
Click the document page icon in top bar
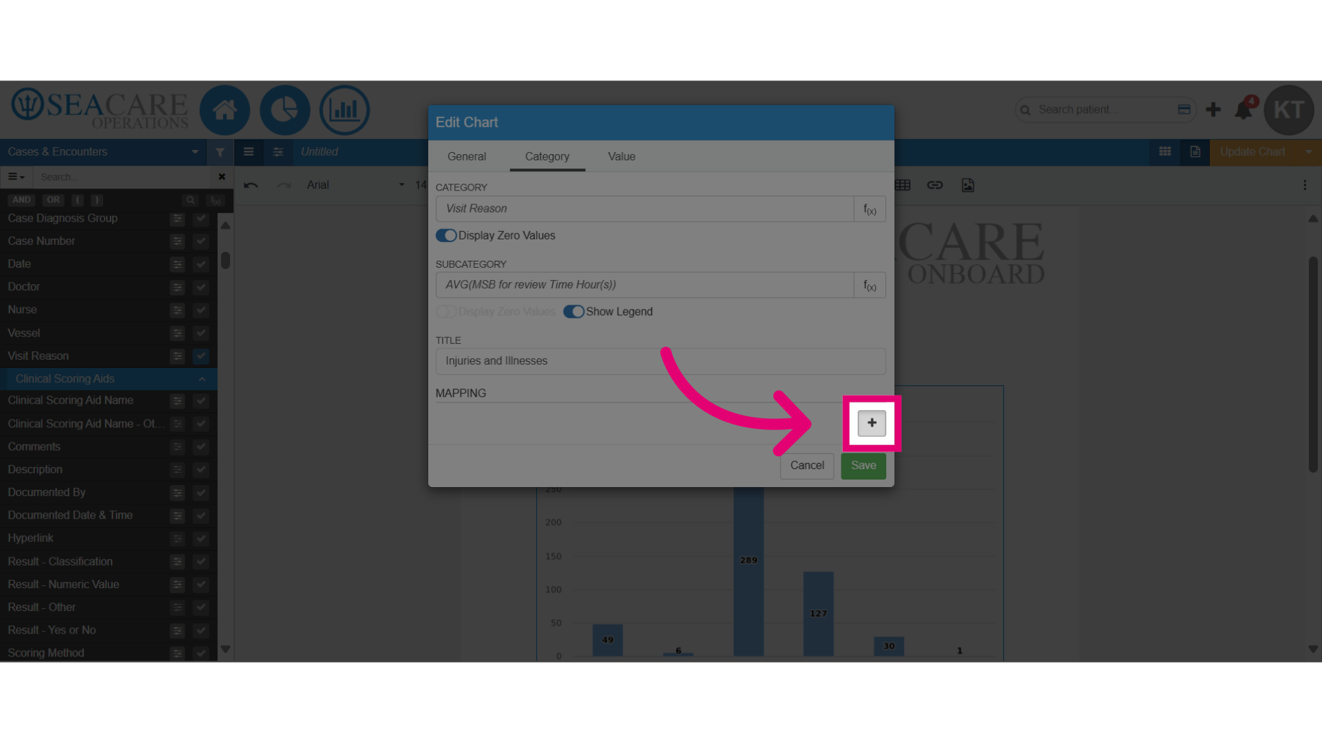(1195, 152)
